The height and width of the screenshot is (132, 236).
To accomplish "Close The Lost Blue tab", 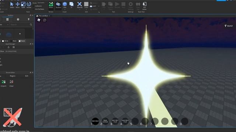I will (49, 16).
